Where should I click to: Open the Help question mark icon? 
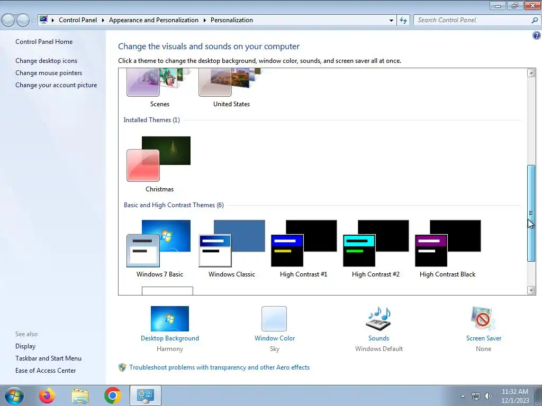537,35
